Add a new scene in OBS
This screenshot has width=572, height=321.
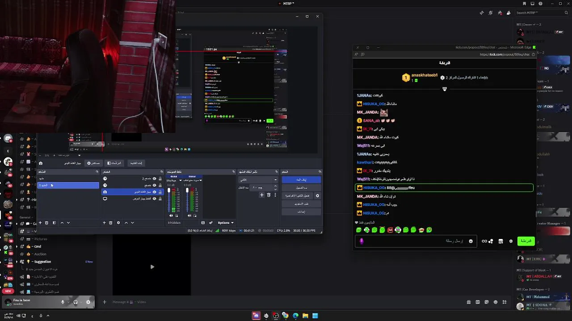pyautogui.click(x=40, y=222)
